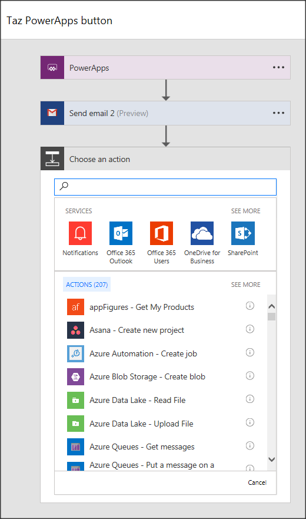Select the Office 365 Users service icon
306x519 pixels.
(161, 233)
